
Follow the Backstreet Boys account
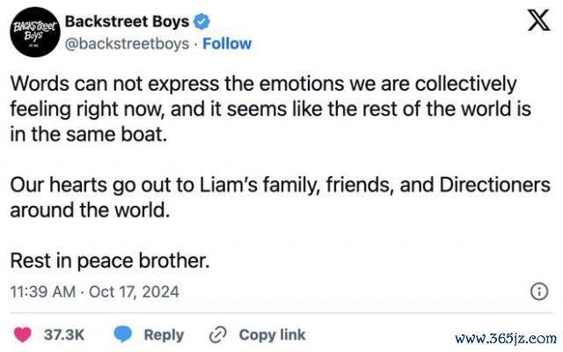point(227,43)
